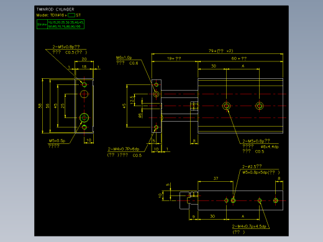The image size is (323, 242).
Task: Select the 60+?? body length dimension
Action: tap(239, 58)
